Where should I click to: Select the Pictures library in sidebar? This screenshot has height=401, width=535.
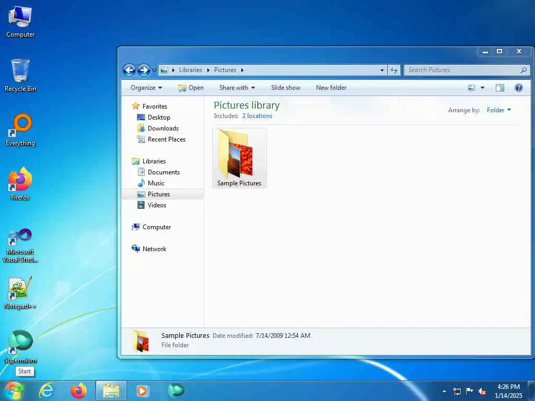162,194
